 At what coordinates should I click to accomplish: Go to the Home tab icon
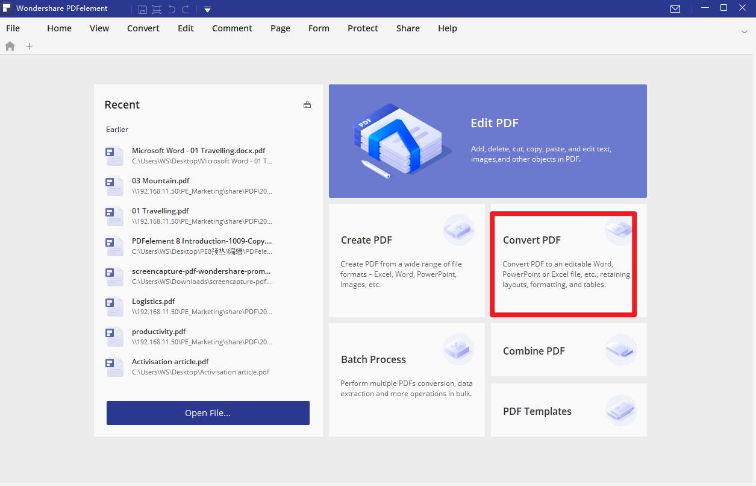pyautogui.click(x=10, y=46)
